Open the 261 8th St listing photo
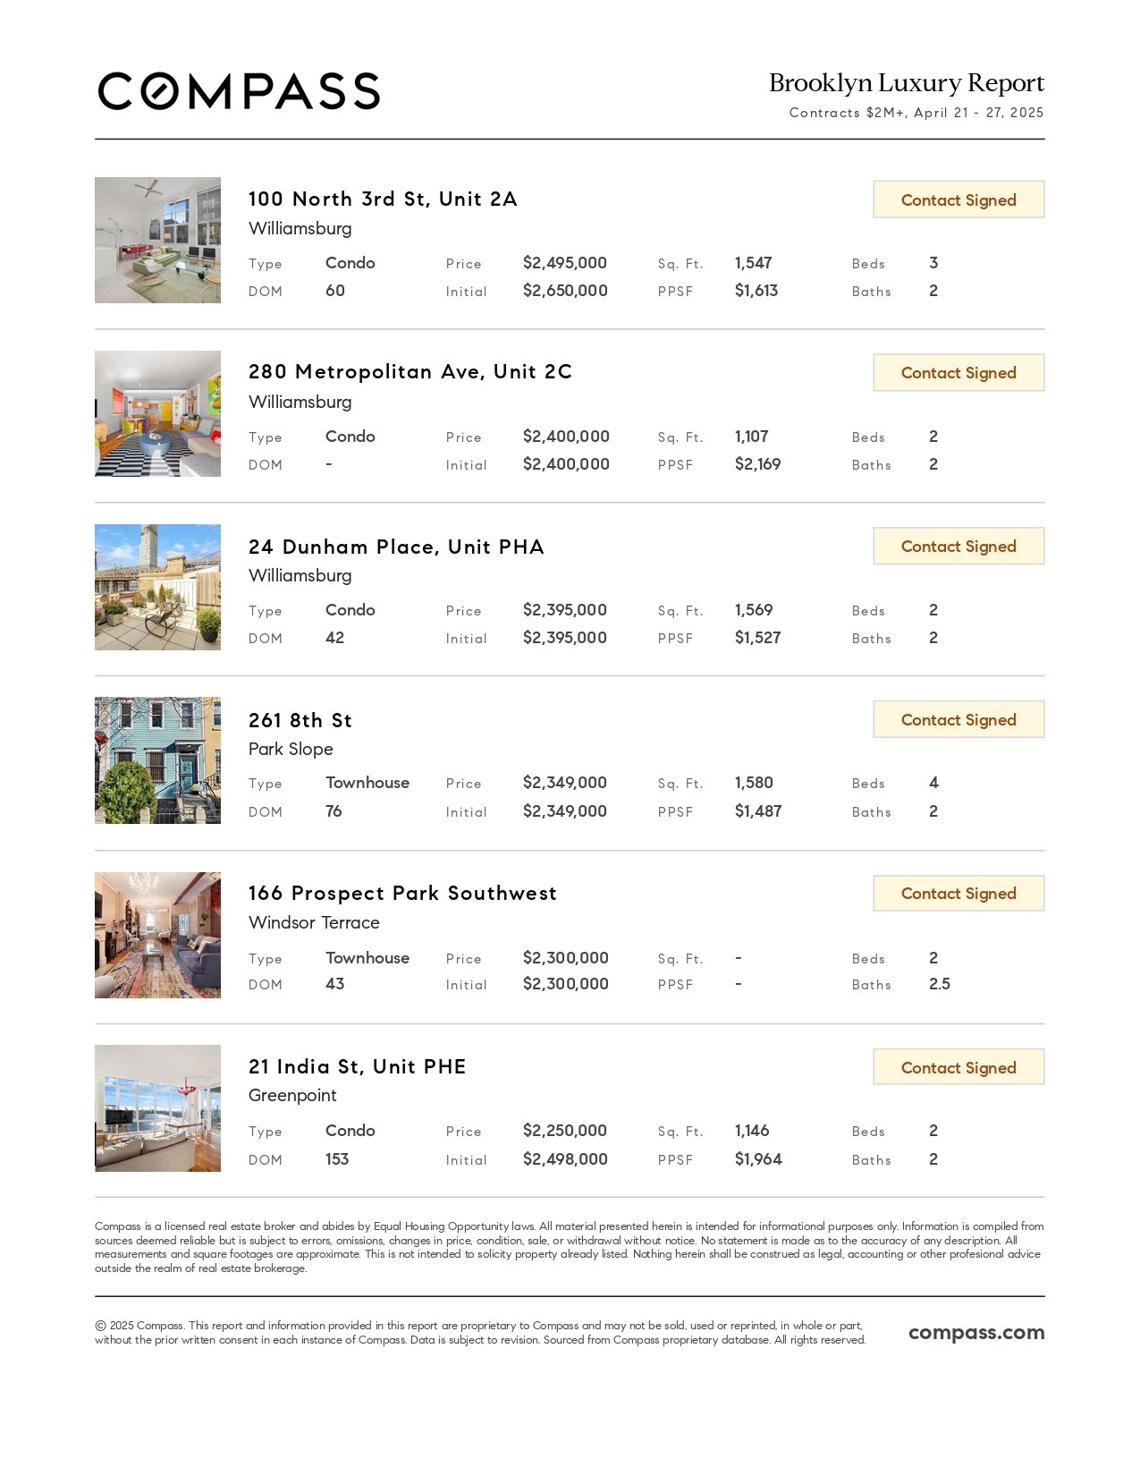 [x=157, y=760]
